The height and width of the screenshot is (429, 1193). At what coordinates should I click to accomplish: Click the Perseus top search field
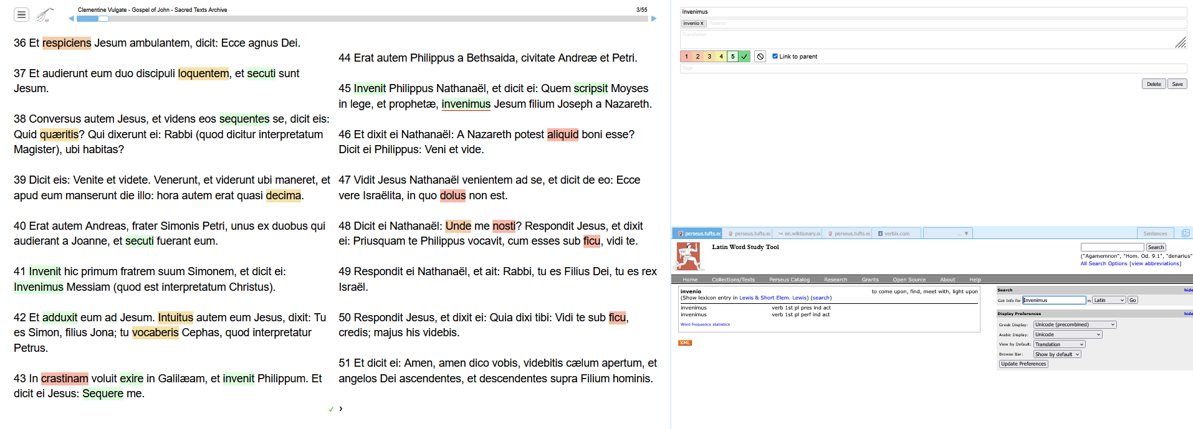pyautogui.click(x=1112, y=247)
